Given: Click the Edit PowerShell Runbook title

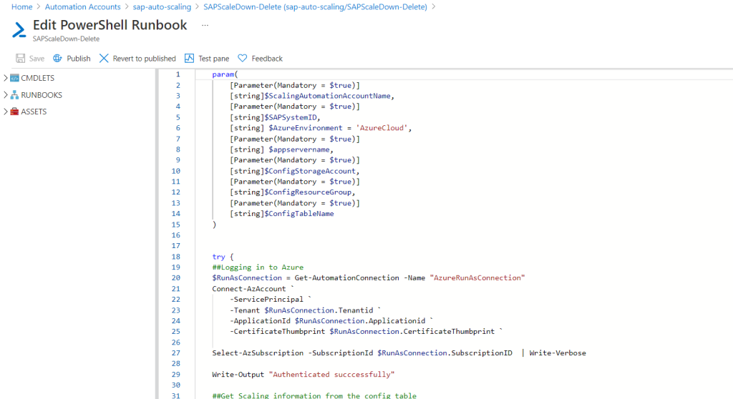Looking at the screenshot, I should pyautogui.click(x=110, y=25).
